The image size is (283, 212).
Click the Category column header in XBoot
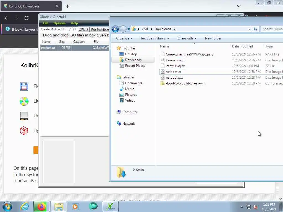click(79, 42)
